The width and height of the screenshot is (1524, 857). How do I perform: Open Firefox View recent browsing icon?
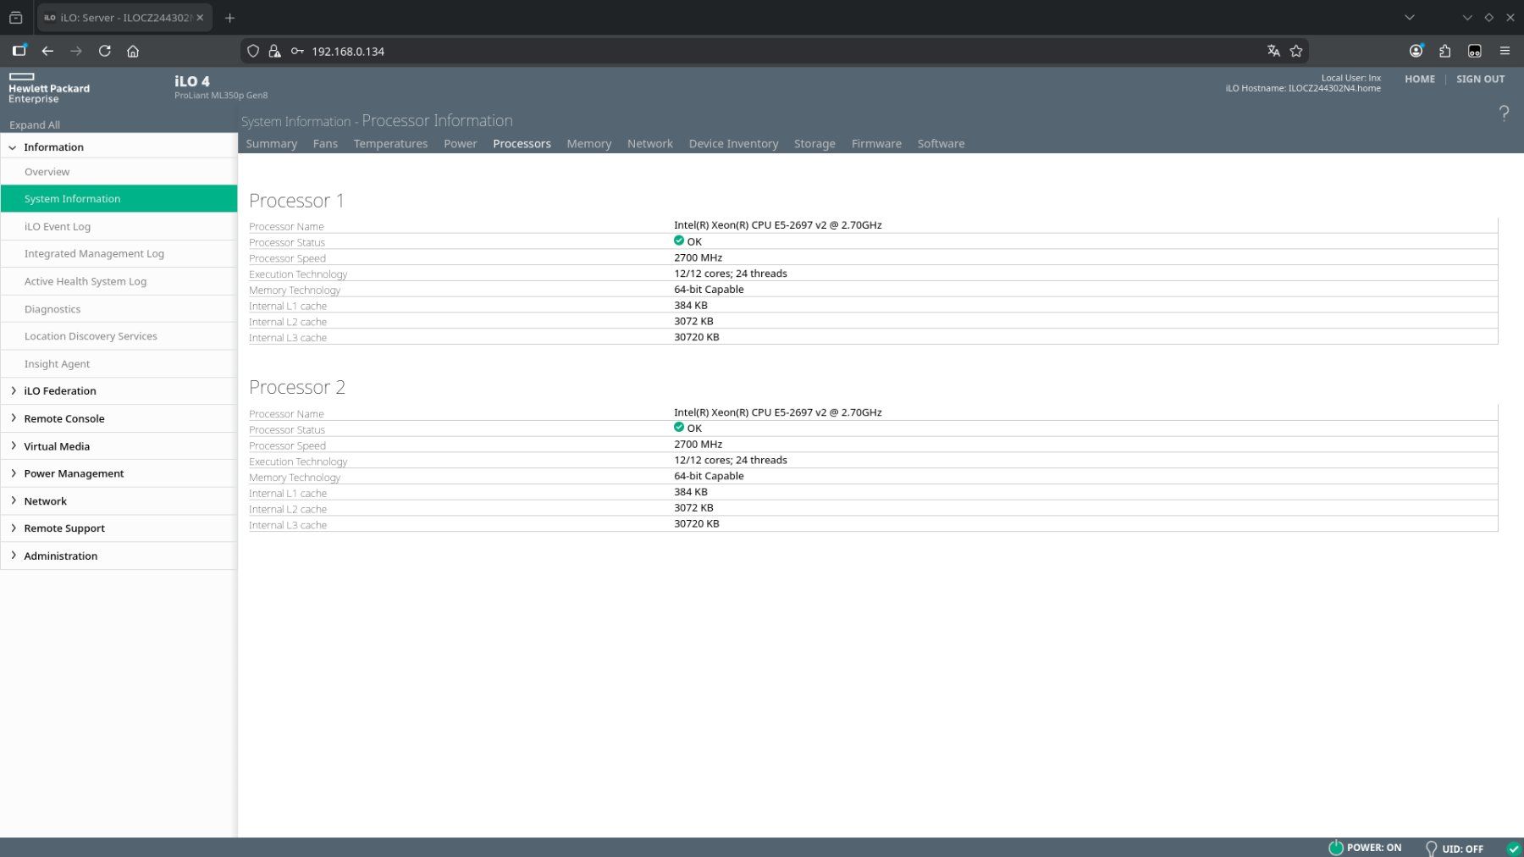[x=15, y=18]
